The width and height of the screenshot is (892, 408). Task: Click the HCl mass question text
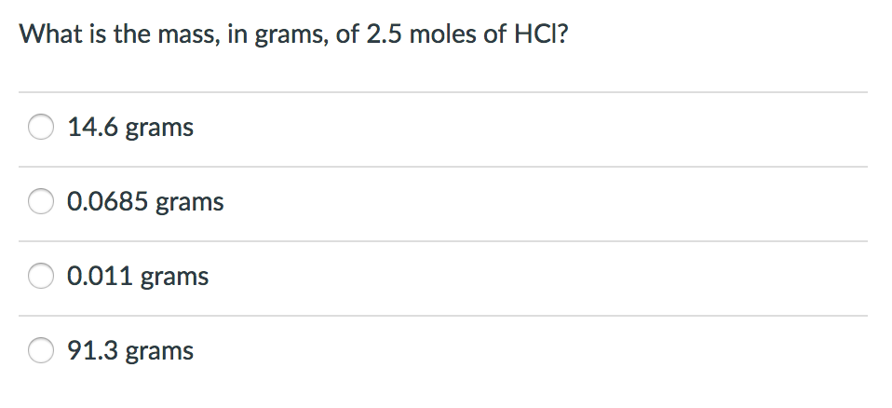pyautogui.click(x=293, y=35)
